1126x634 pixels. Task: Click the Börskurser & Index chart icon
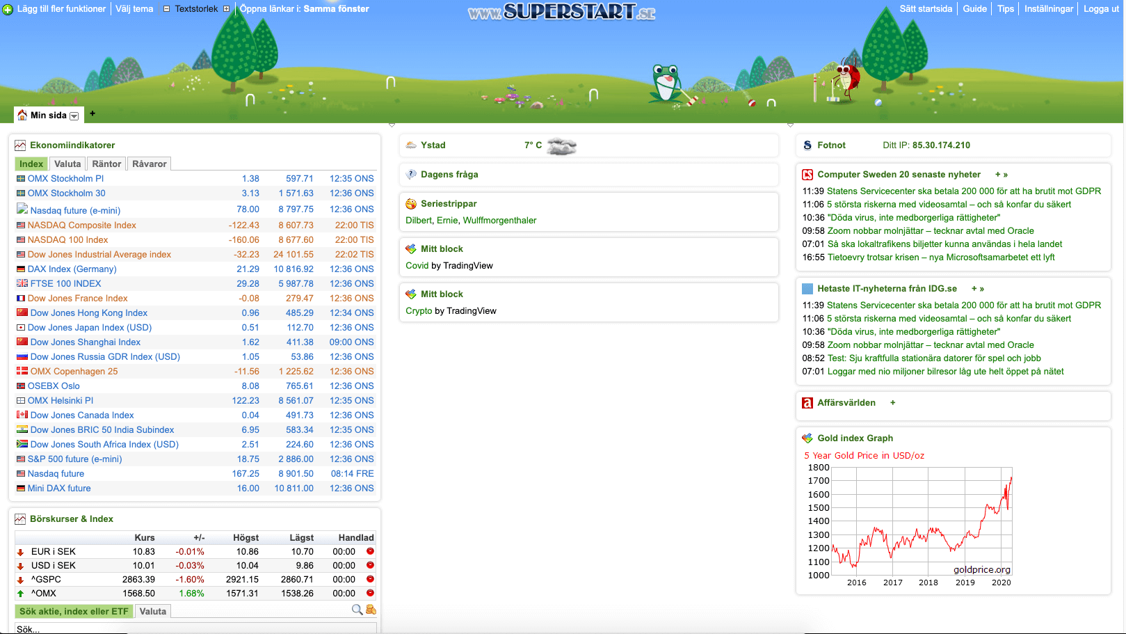click(20, 519)
